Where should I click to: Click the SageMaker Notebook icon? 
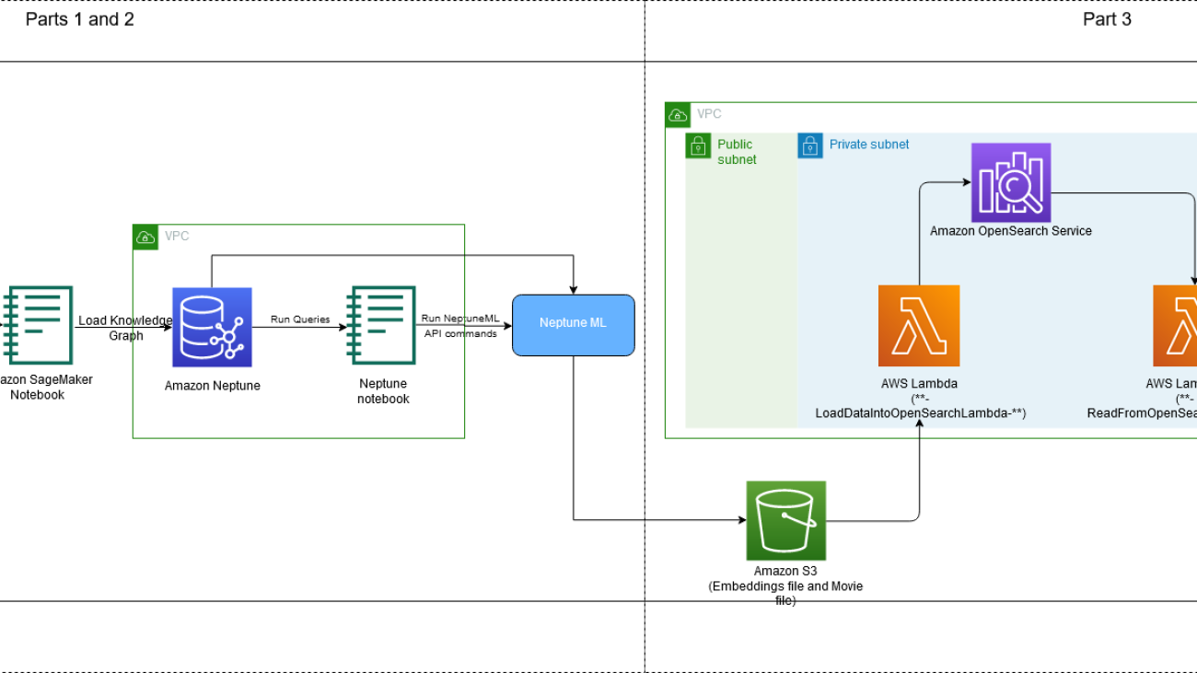click(x=38, y=325)
